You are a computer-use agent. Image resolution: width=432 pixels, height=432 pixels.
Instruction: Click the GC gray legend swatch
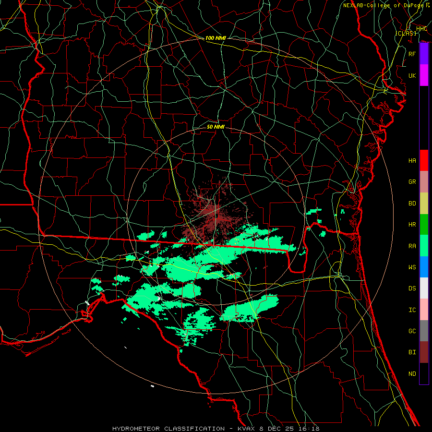click(424, 331)
